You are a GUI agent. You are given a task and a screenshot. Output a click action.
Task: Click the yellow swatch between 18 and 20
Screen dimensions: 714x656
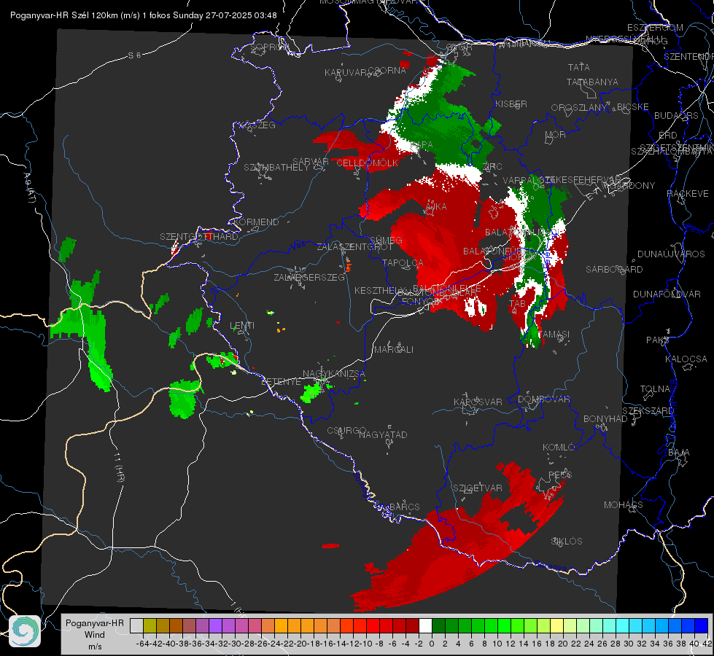click(556, 625)
